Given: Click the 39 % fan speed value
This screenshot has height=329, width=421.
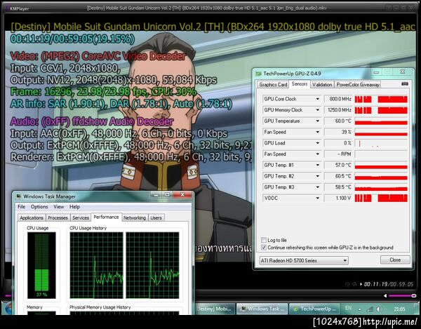Looking at the screenshot, I should pos(338,132).
